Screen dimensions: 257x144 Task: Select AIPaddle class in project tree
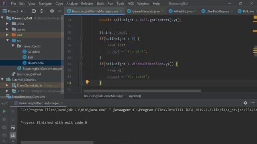[x=34, y=52]
